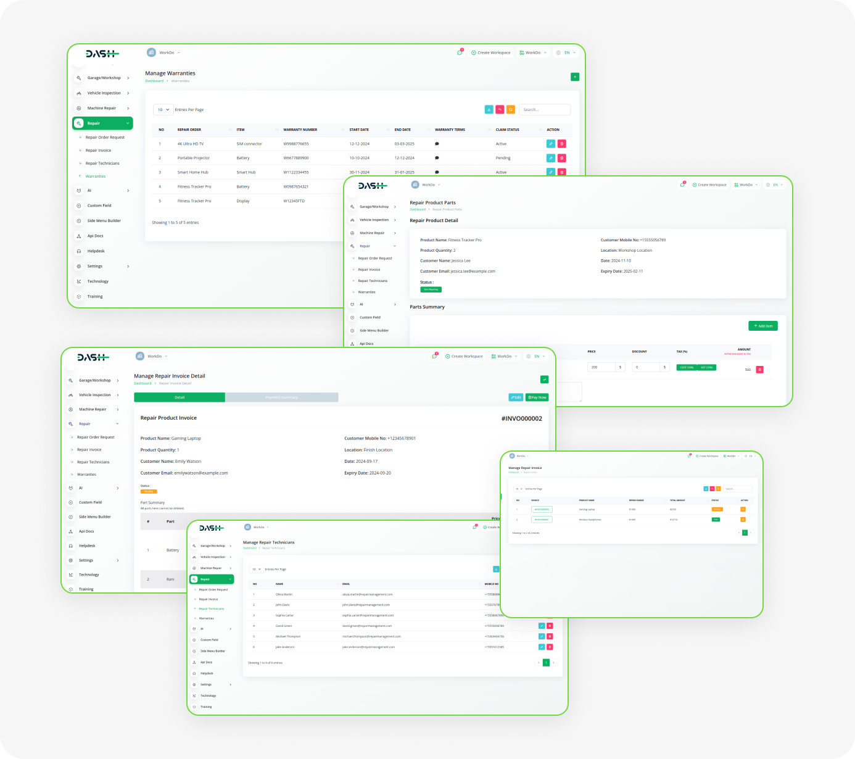Delete technician Jake Anderson row
This screenshot has height=759, width=855.
(x=550, y=647)
